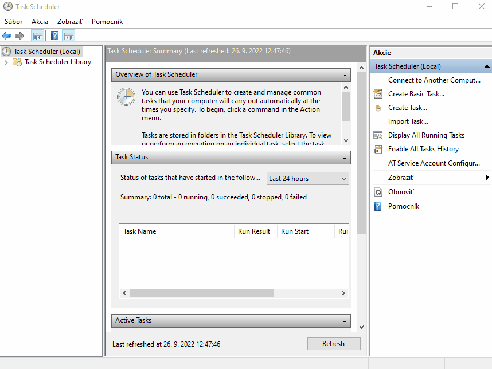
Task: Collapse the Task Scheduler (Local) actions group
Action: (487, 66)
